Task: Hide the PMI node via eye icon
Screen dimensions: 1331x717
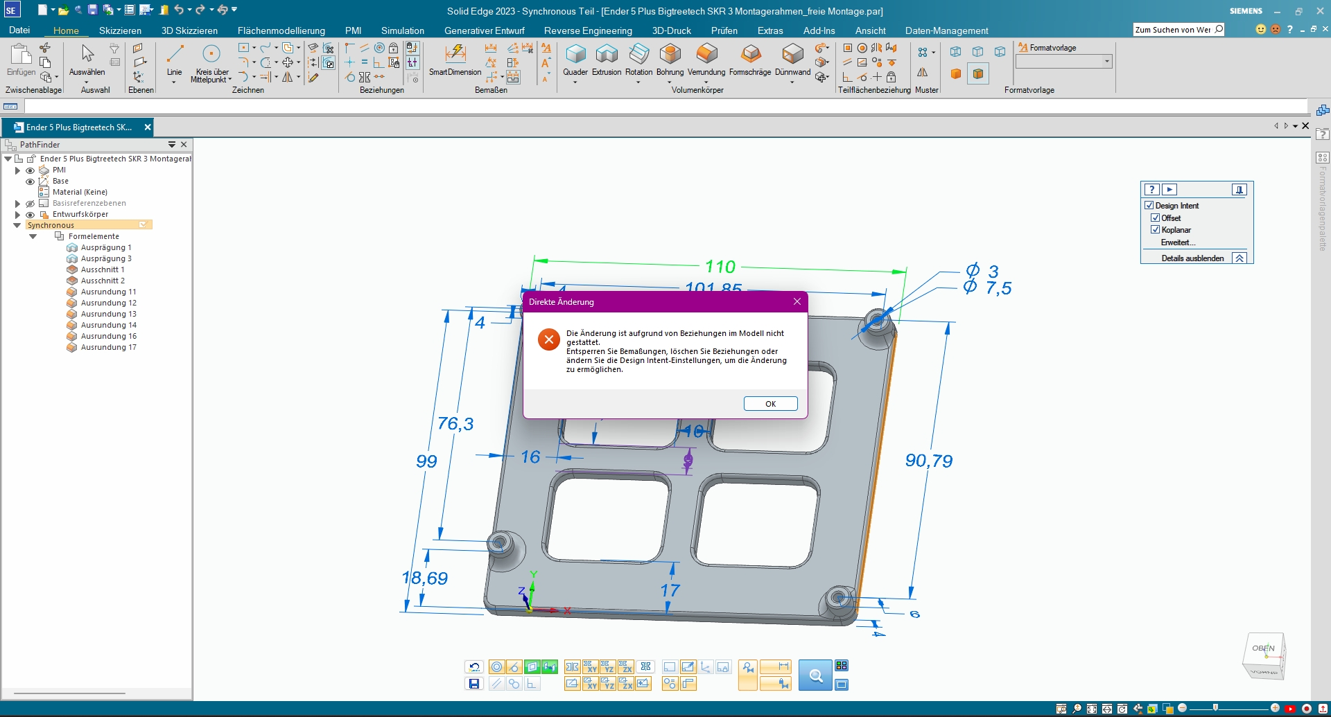Action: 30,170
